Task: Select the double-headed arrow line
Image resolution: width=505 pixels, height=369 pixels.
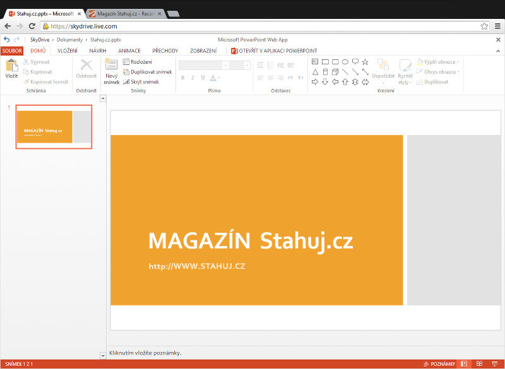Action: (365, 72)
